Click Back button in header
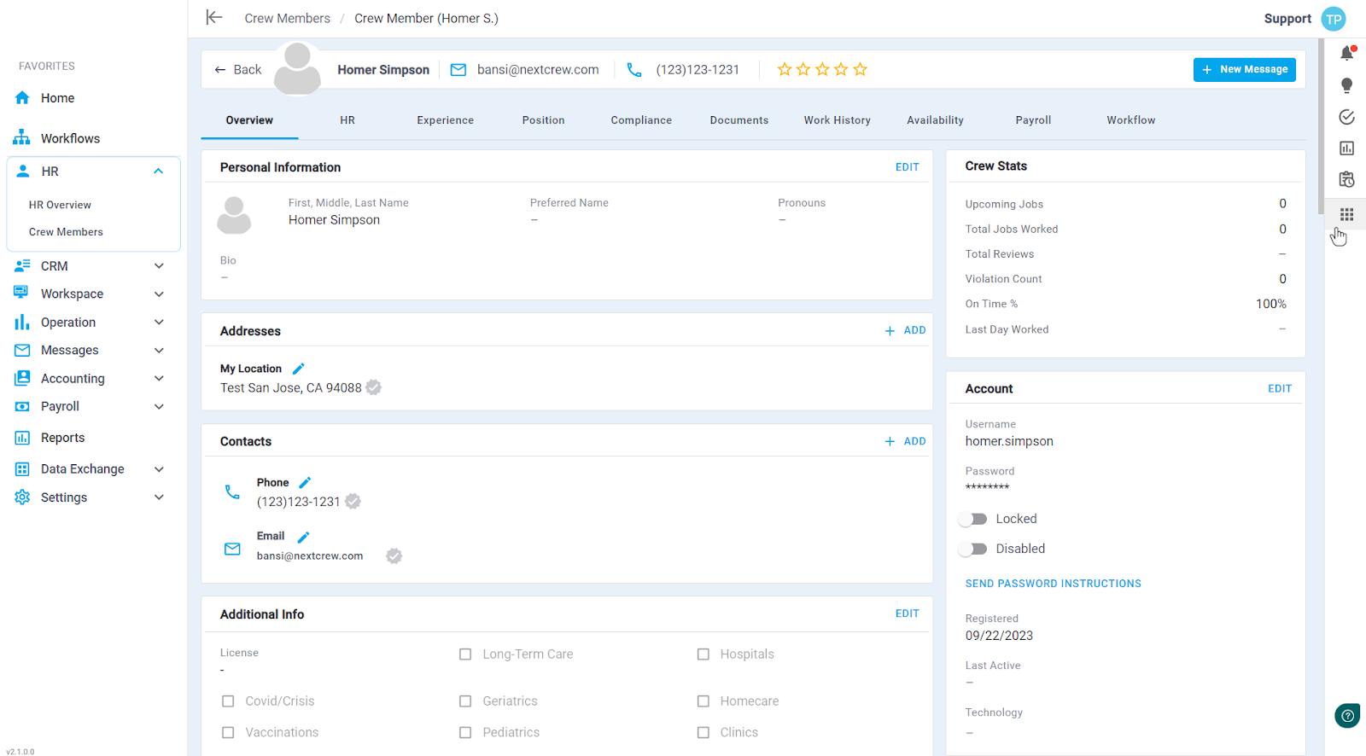Screen dimensions: 1366x756 [x=238, y=70]
